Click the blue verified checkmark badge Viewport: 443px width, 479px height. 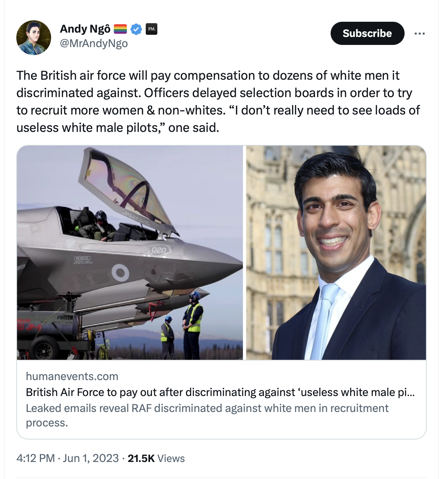136,29
